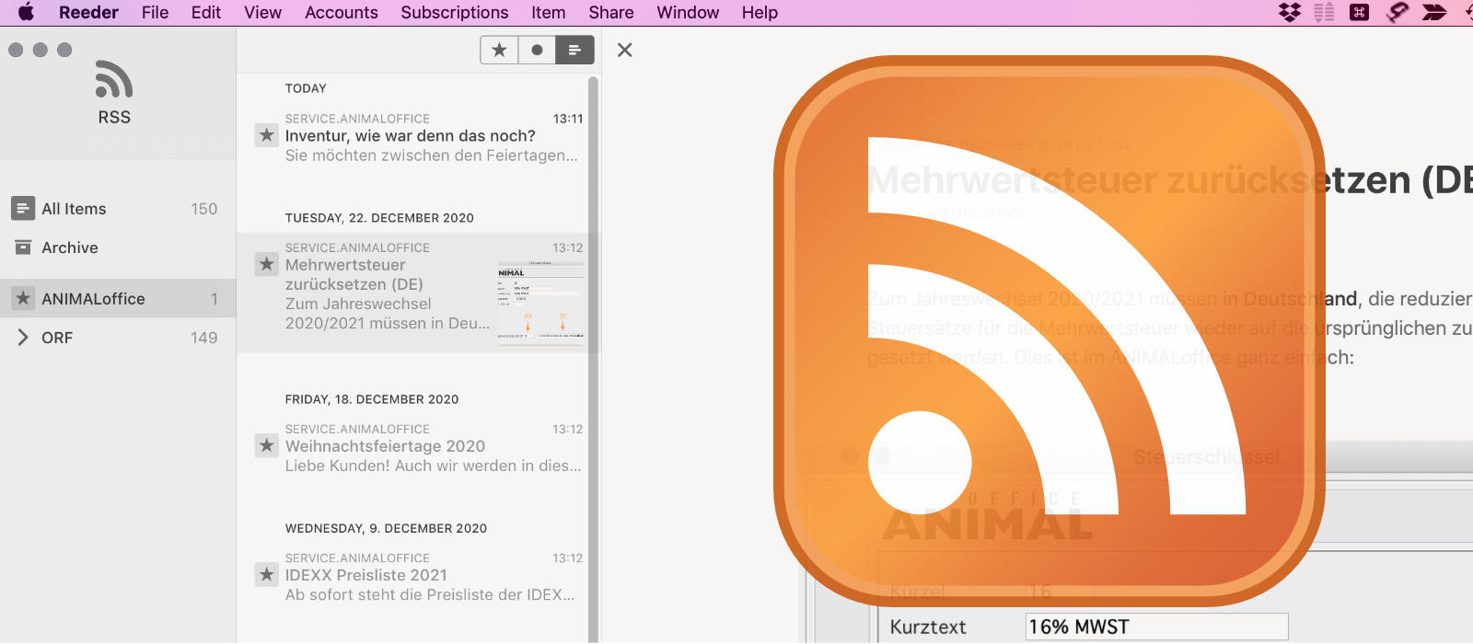The height and width of the screenshot is (644, 1473).
Task: Open the Item menu
Action: click(x=549, y=13)
